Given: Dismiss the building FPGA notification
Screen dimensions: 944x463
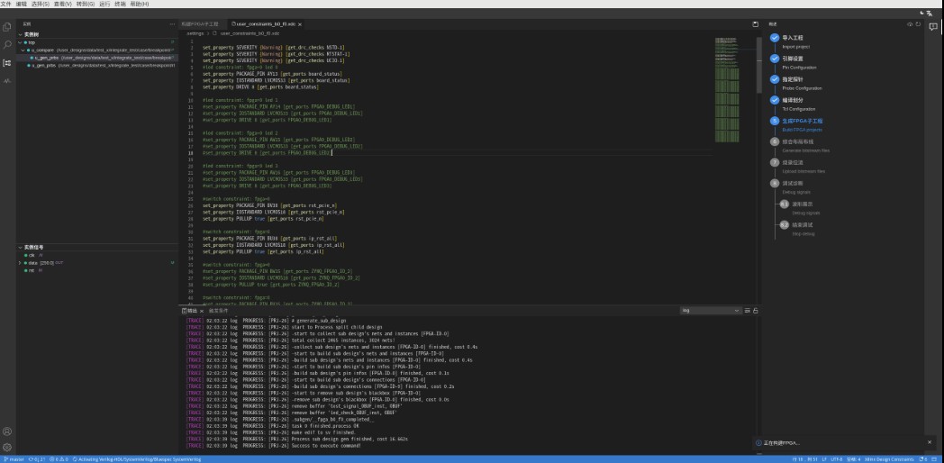Looking at the screenshot, I should point(929,442).
